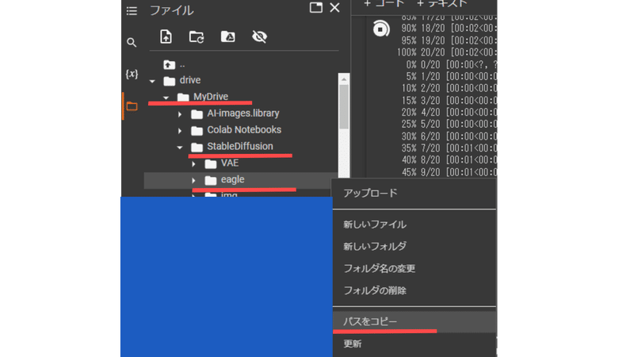634x357 pixels.
Task: Select the eagle folder
Action: point(232,179)
